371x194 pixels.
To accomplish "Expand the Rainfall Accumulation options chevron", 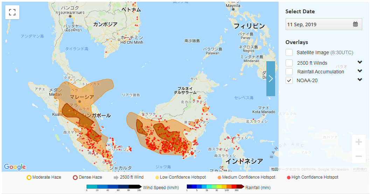I will pos(360,71).
